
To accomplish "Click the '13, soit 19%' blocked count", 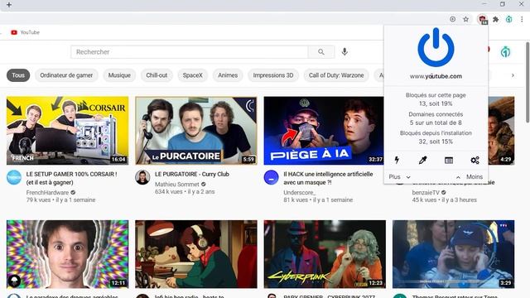I will 436,103.
